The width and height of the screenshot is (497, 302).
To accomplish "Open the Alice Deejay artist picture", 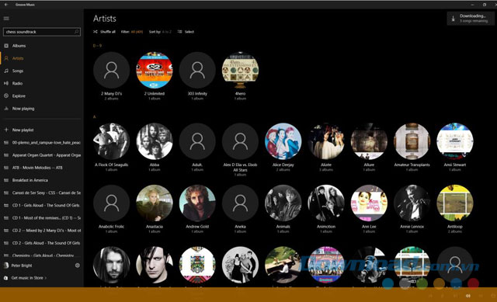I will pos(283,141).
